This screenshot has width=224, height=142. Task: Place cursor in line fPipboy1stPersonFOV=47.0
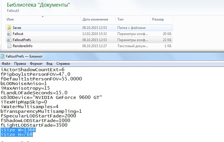(35, 74)
